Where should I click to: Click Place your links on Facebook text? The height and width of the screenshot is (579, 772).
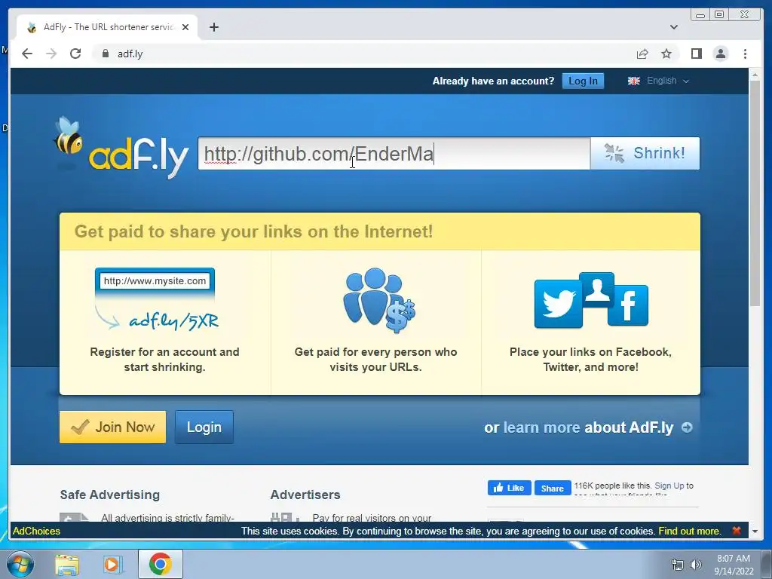click(590, 360)
